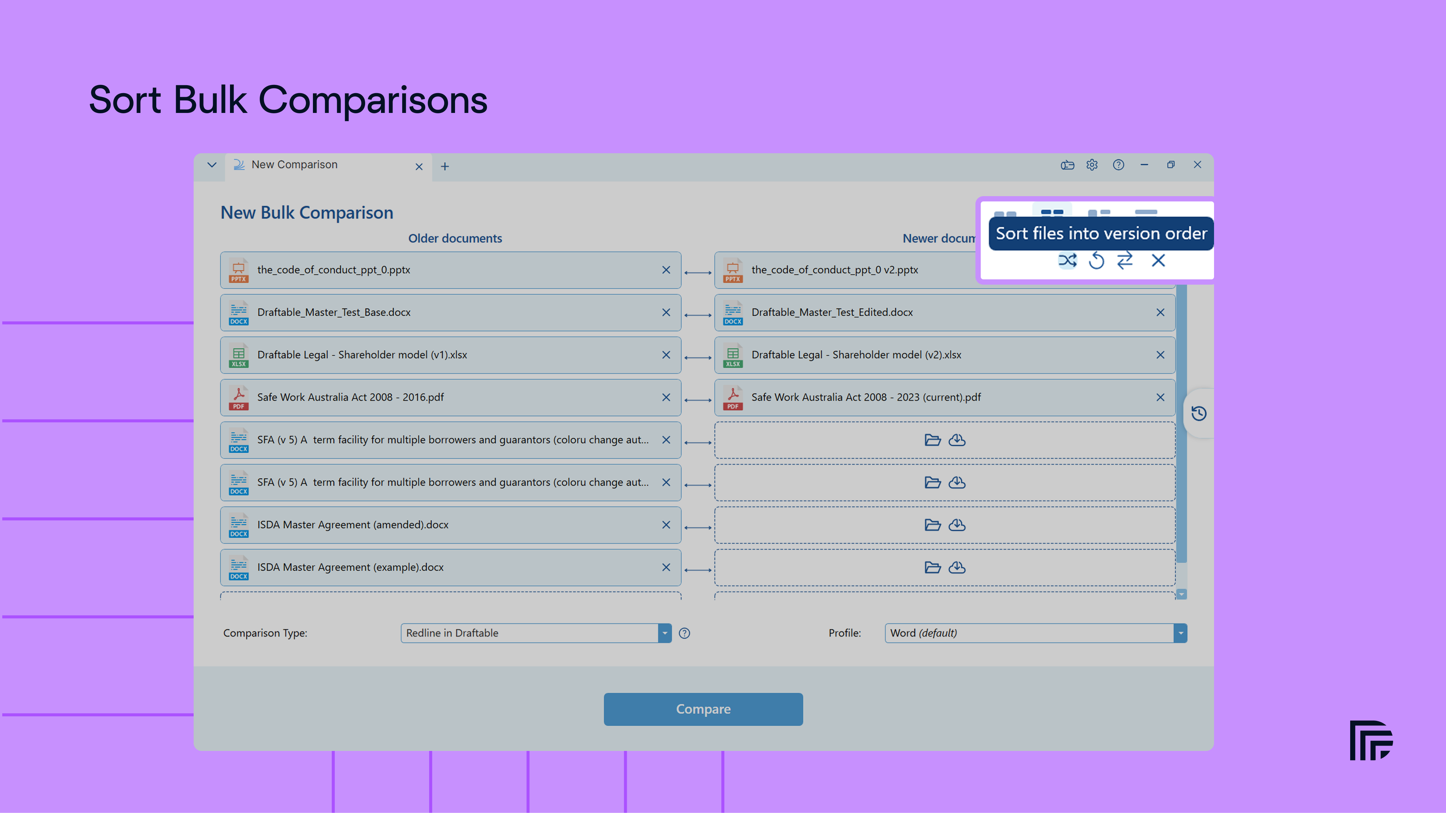Remove Safe Work Australia Act 2016.pdf
This screenshot has height=813, width=1446.
click(666, 397)
